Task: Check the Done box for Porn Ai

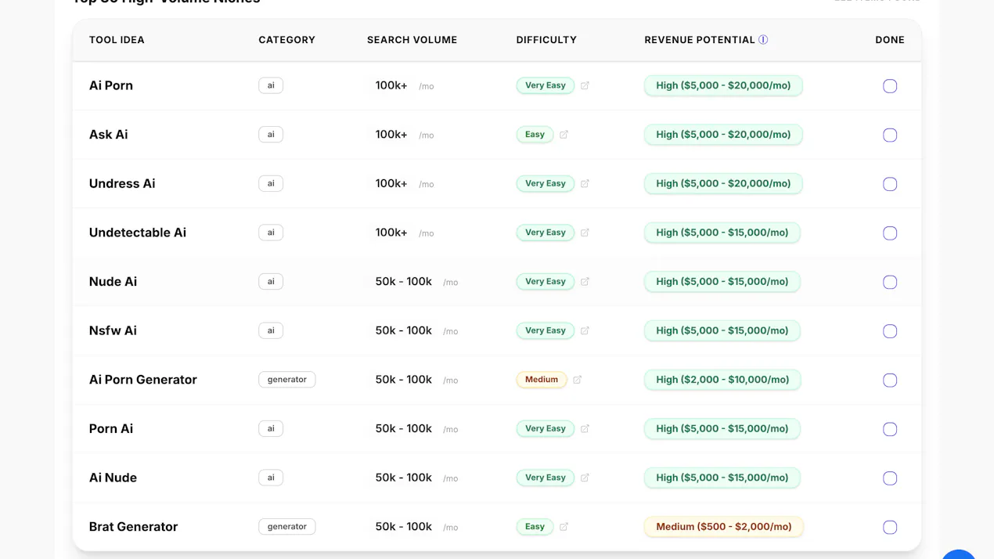Action: [x=890, y=429]
